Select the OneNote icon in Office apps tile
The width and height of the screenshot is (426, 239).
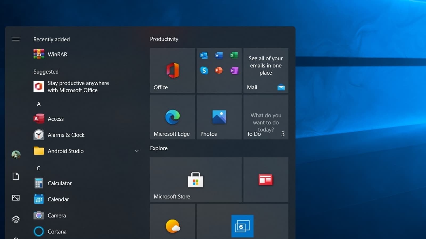pyautogui.click(x=234, y=70)
